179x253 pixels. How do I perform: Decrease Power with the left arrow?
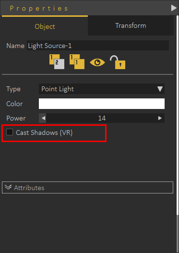[43, 118]
